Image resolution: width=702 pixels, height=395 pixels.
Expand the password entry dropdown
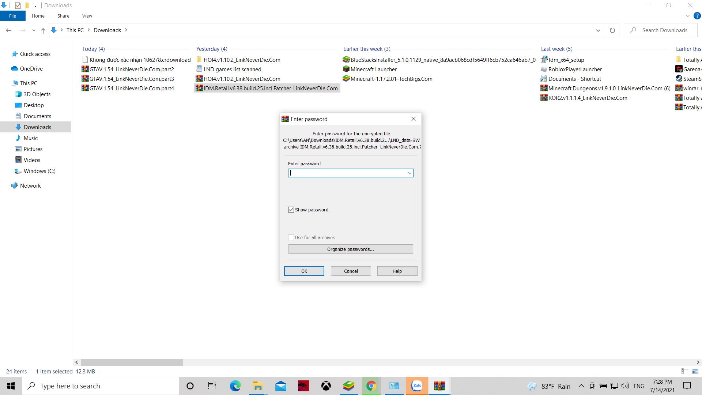[x=409, y=173]
